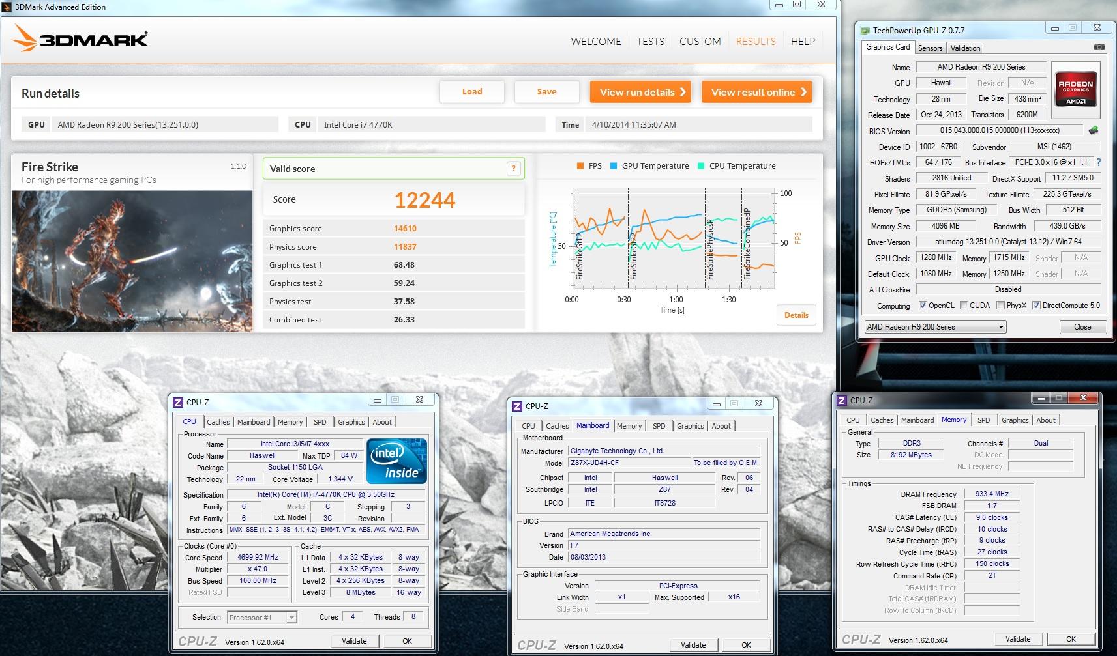The width and height of the screenshot is (1117, 656).
Task: Open the Valid score help question mark
Action: point(514,169)
